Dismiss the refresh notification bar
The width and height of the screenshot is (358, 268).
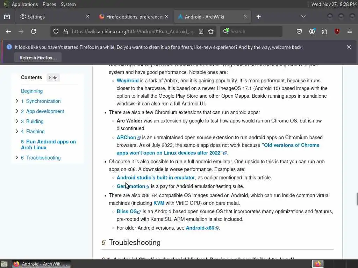click(349, 47)
